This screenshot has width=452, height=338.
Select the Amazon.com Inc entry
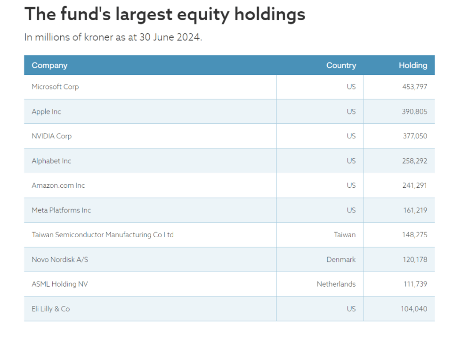(58, 185)
